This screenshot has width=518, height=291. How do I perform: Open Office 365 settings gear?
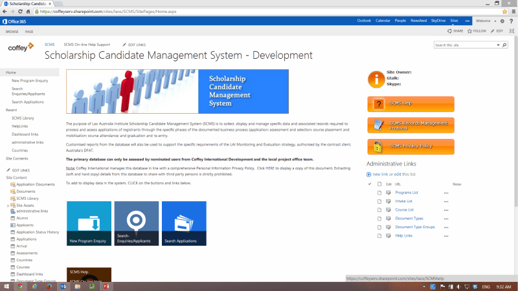click(502, 21)
